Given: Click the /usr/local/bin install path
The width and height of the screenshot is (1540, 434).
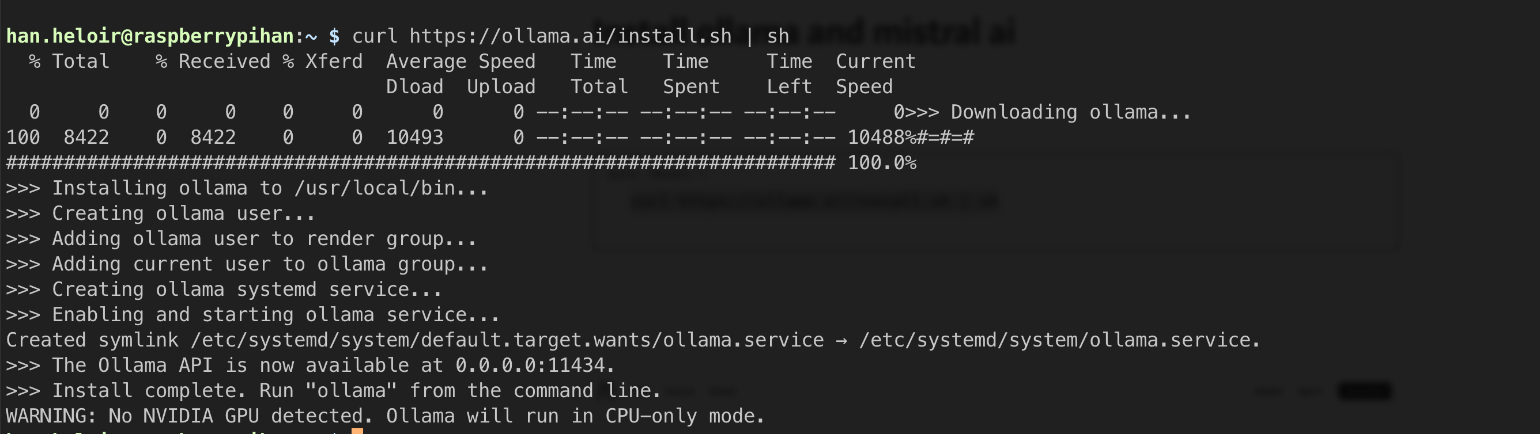Looking at the screenshot, I should (x=391, y=189).
